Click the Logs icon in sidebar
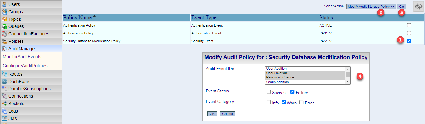Image resolution: width=425 pixels, height=124 pixels. click(x=4, y=111)
